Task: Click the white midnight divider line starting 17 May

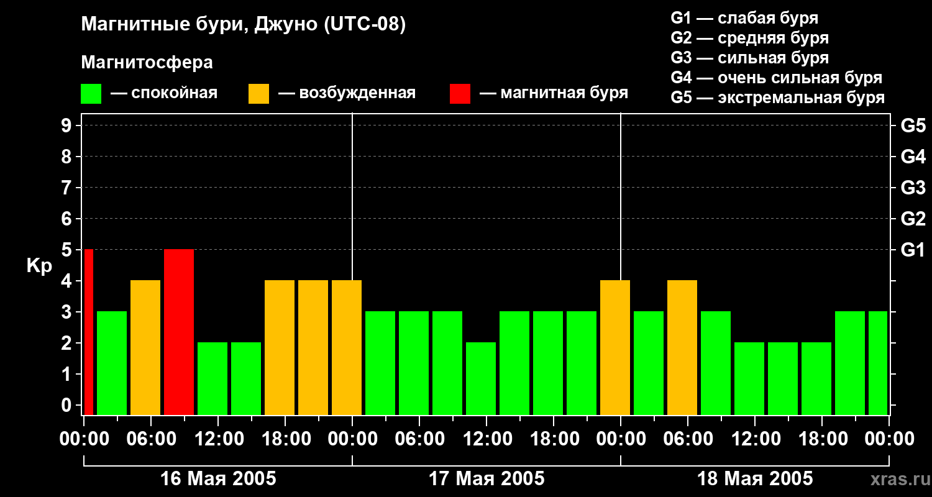Action: point(352,197)
